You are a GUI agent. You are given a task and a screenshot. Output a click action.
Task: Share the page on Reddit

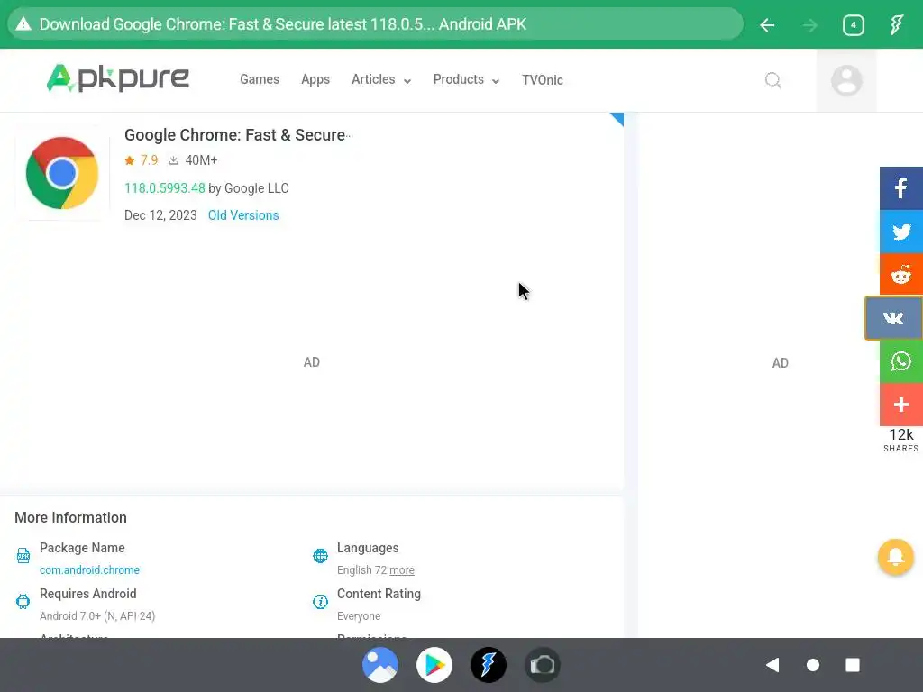click(901, 275)
